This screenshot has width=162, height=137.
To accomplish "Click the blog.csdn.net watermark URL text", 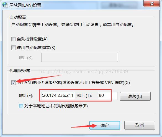I will coord(83,72).
